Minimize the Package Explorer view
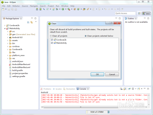Image resolution: width=153 pixels, height=115 pixels. [32, 18]
